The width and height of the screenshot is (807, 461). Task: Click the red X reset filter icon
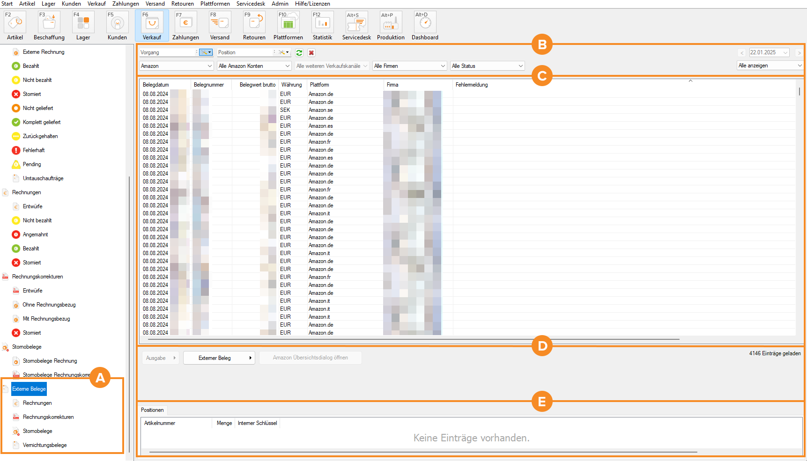[311, 53]
